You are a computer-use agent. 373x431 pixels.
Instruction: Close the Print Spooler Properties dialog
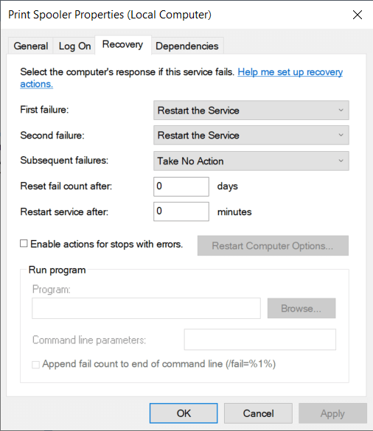[358, 15]
